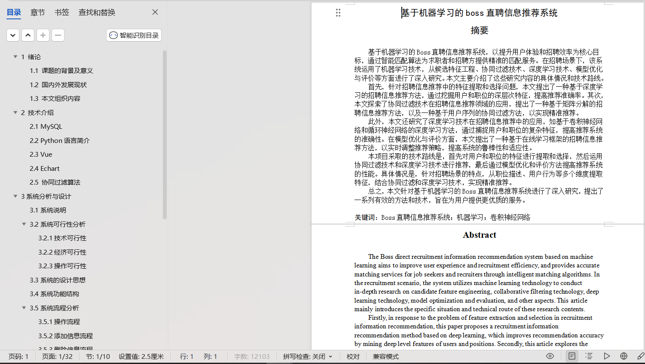Click 智能识别目录 button
The width and height of the screenshot is (645, 364).
pyautogui.click(x=134, y=35)
